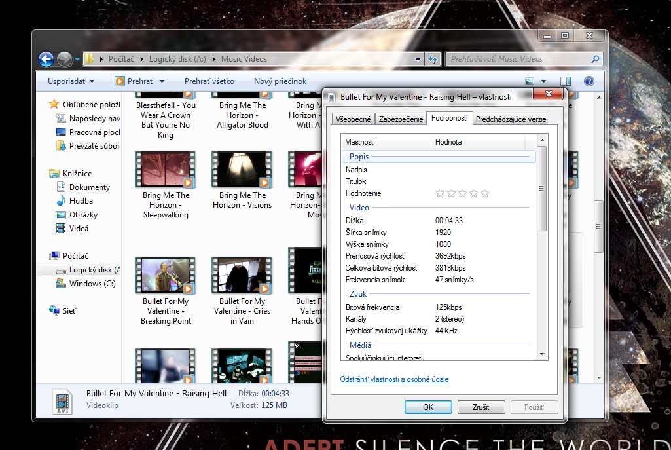Set Hodnotenie rating to the third star
Image resolution: width=671 pixels, height=450 pixels.
[x=463, y=193]
